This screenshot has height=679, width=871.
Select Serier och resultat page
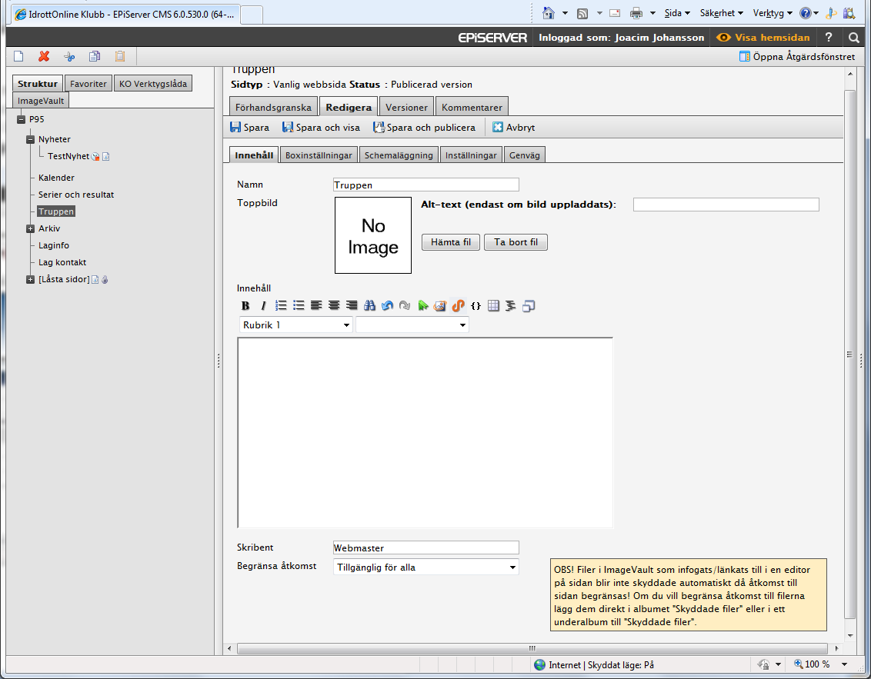(76, 195)
